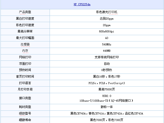Click the 支持有线网络打印 value
Viewport: 164px width, 123px height.
coord(107,57)
